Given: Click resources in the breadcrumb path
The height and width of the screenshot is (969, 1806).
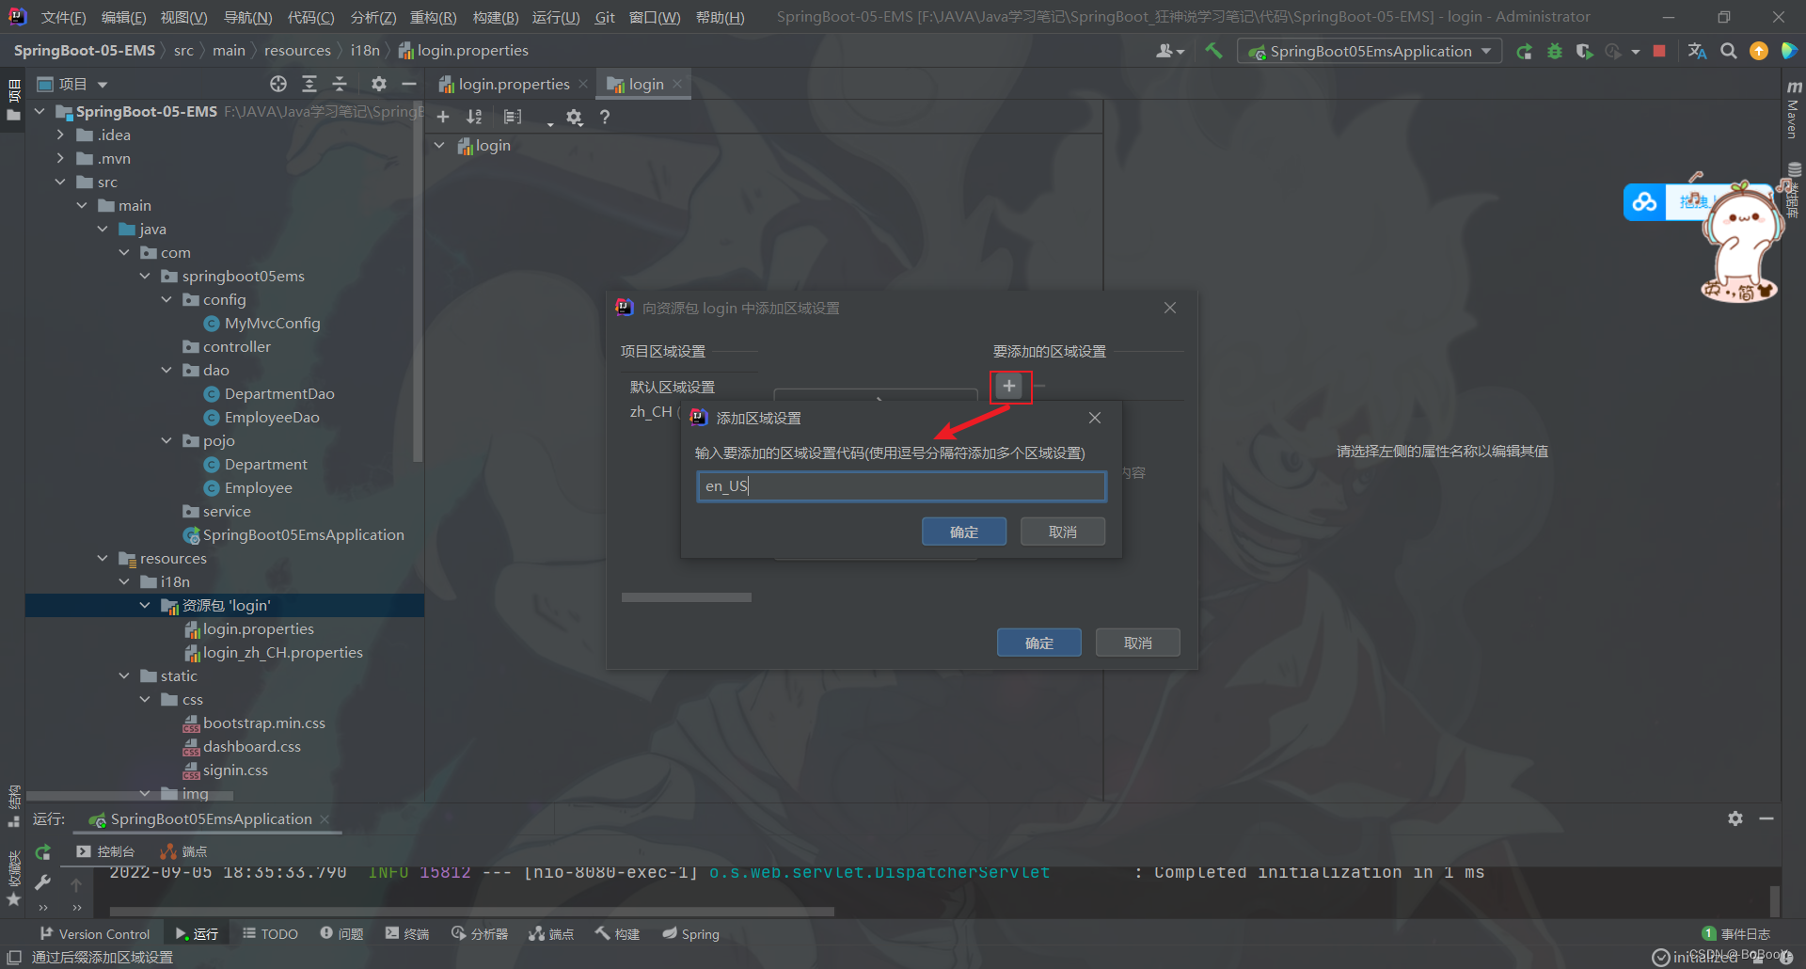Looking at the screenshot, I should coord(297,51).
